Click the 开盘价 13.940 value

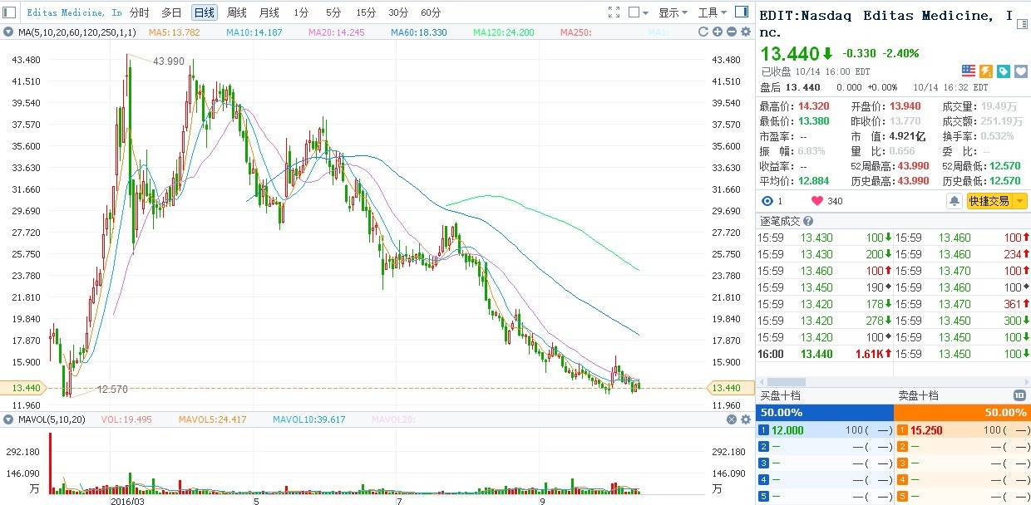point(905,106)
